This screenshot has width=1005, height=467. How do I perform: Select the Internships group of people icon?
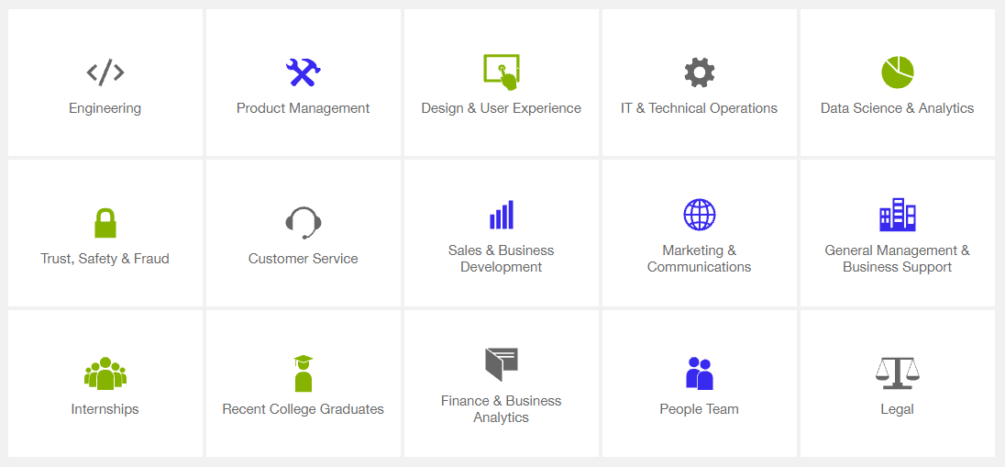tap(105, 373)
